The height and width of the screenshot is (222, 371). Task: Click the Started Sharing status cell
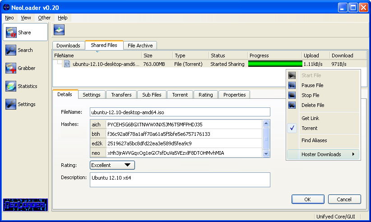point(227,64)
